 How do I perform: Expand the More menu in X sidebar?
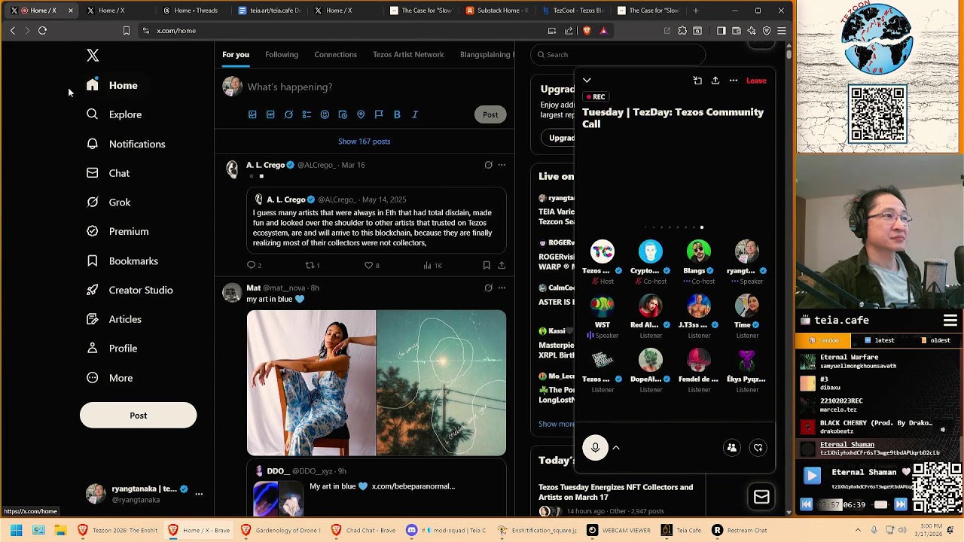tap(110, 378)
